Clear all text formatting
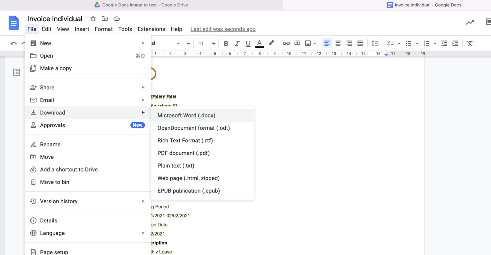Image resolution: width=491 pixels, height=255 pixels. click(470, 43)
